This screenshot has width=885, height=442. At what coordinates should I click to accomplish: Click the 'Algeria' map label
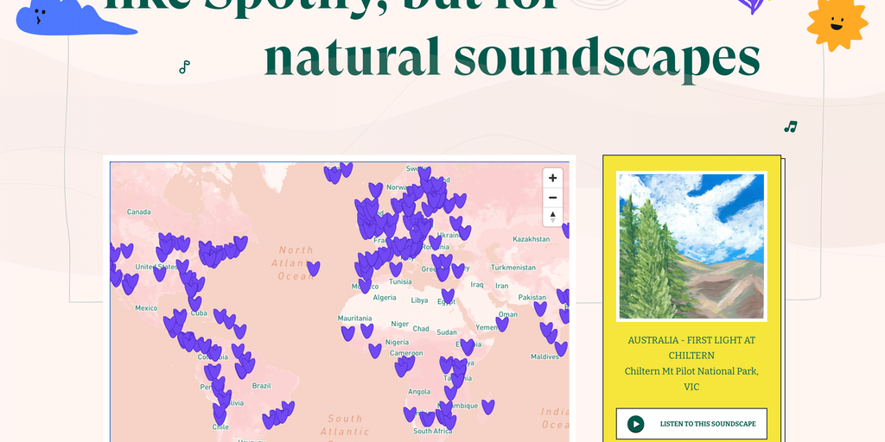click(x=385, y=298)
